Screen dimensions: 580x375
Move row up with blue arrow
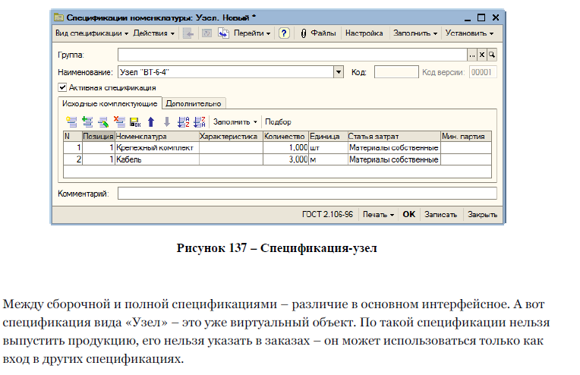151,121
